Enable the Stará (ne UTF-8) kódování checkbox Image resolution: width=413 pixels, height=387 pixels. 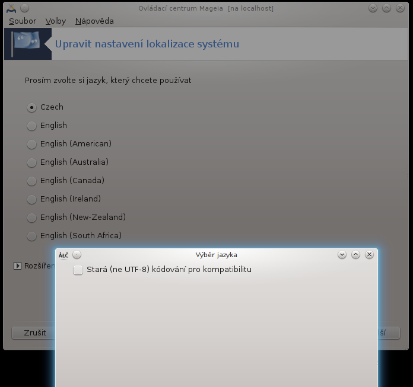click(78, 270)
